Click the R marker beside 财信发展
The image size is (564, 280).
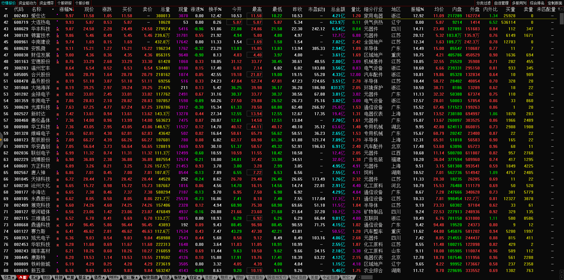(x=58, y=56)
